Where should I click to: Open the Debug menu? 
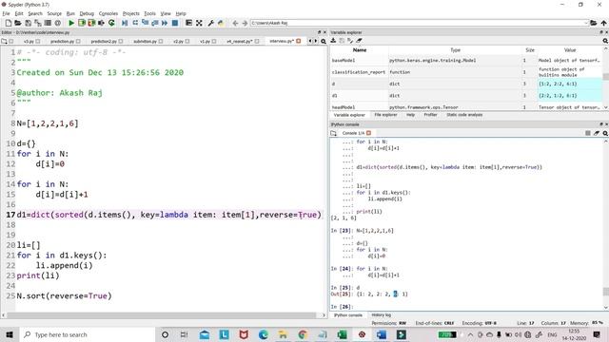click(87, 13)
